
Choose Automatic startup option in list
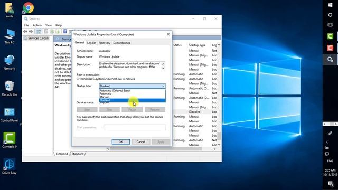click(132, 94)
